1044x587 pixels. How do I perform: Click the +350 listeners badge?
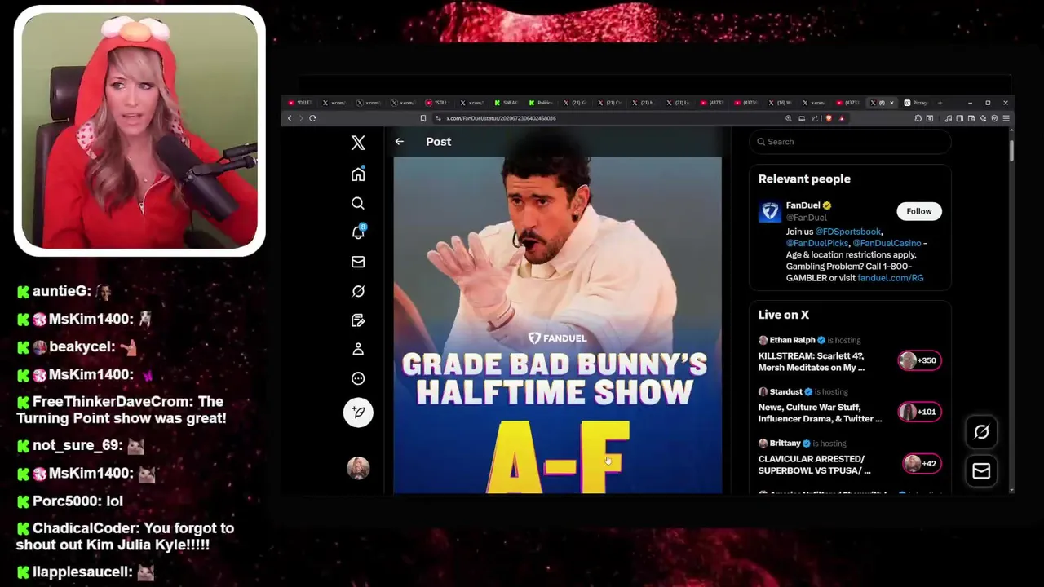(x=919, y=360)
